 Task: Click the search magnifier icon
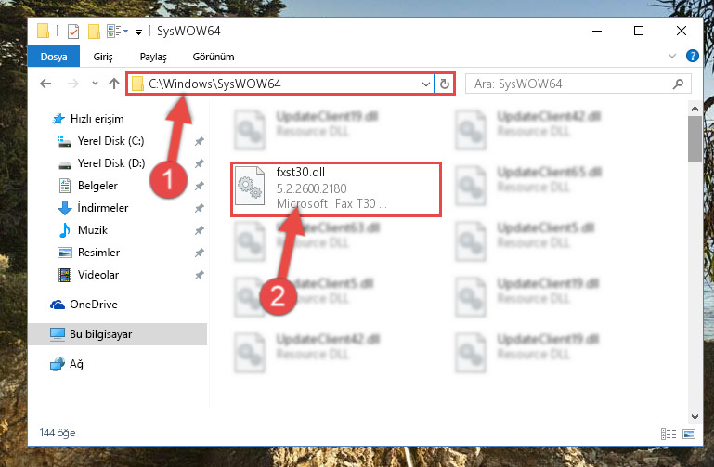[678, 84]
